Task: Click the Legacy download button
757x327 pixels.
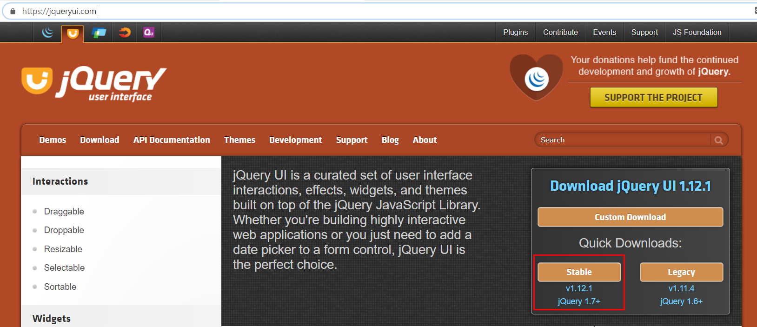Action: pos(681,272)
